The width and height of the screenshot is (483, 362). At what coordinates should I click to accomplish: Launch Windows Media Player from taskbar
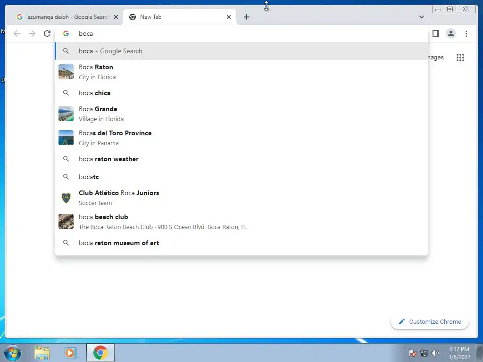[x=70, y=353]
